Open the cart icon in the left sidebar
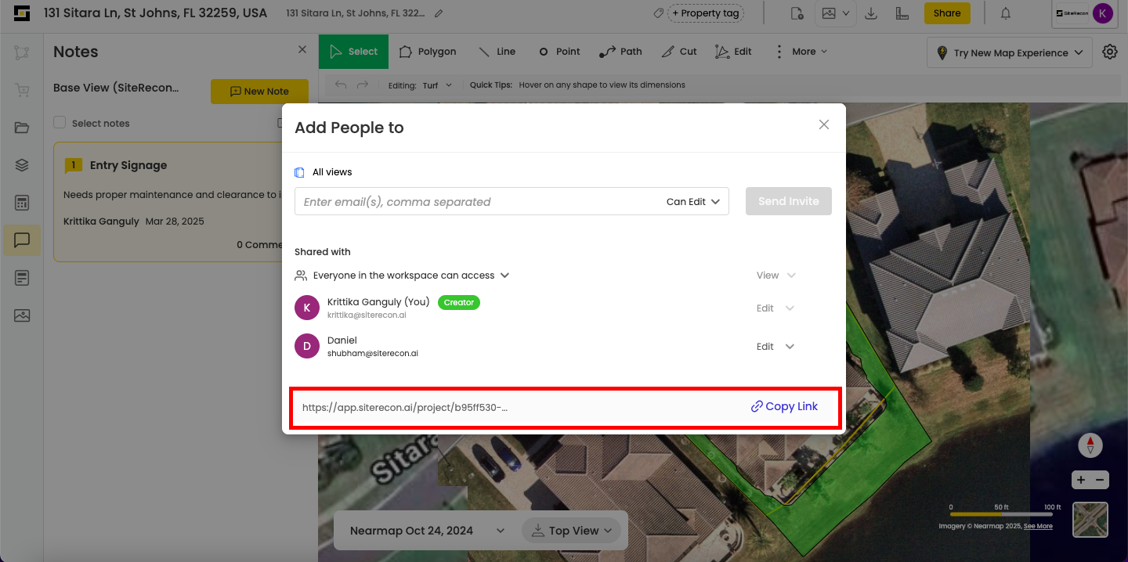Image resolution: width=1128 pixels, height=562 pixels. tap(22, 90)
